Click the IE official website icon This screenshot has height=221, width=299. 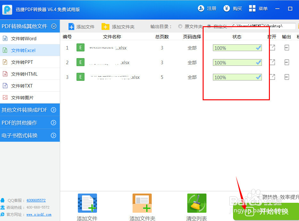pos(3,214)
